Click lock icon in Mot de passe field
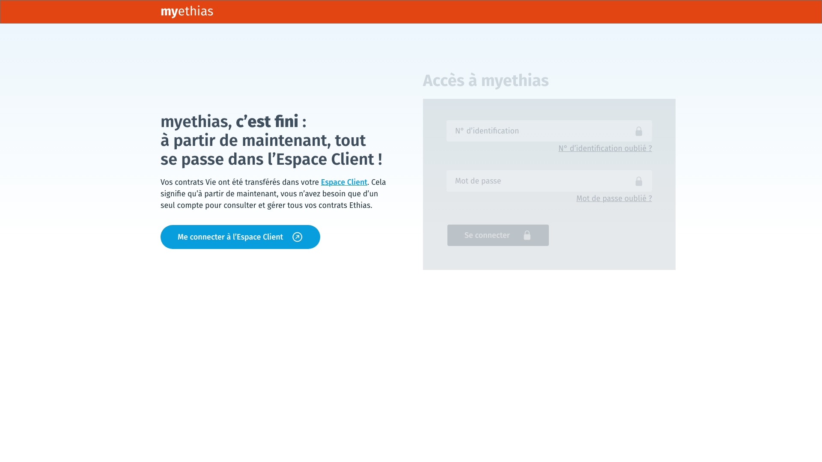The width and height of the screenshot is (822, 462). [638, 181]
